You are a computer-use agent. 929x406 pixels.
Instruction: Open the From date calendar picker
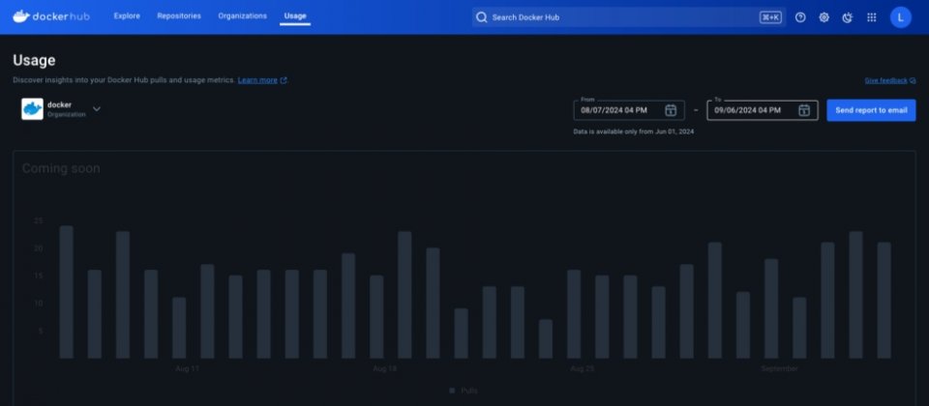[x=671, y=110]
